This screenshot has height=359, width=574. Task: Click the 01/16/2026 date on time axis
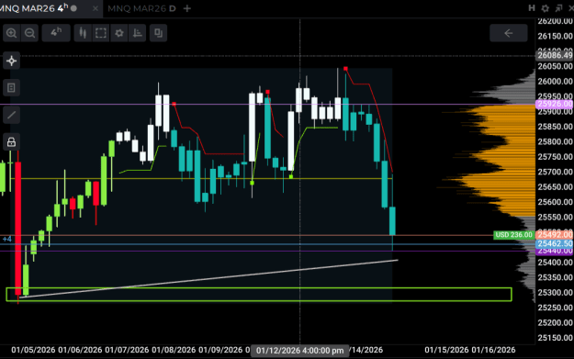[493, 350]
